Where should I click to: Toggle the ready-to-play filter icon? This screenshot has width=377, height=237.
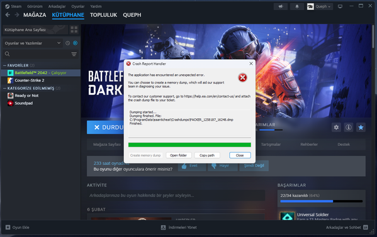click(76, 43)
